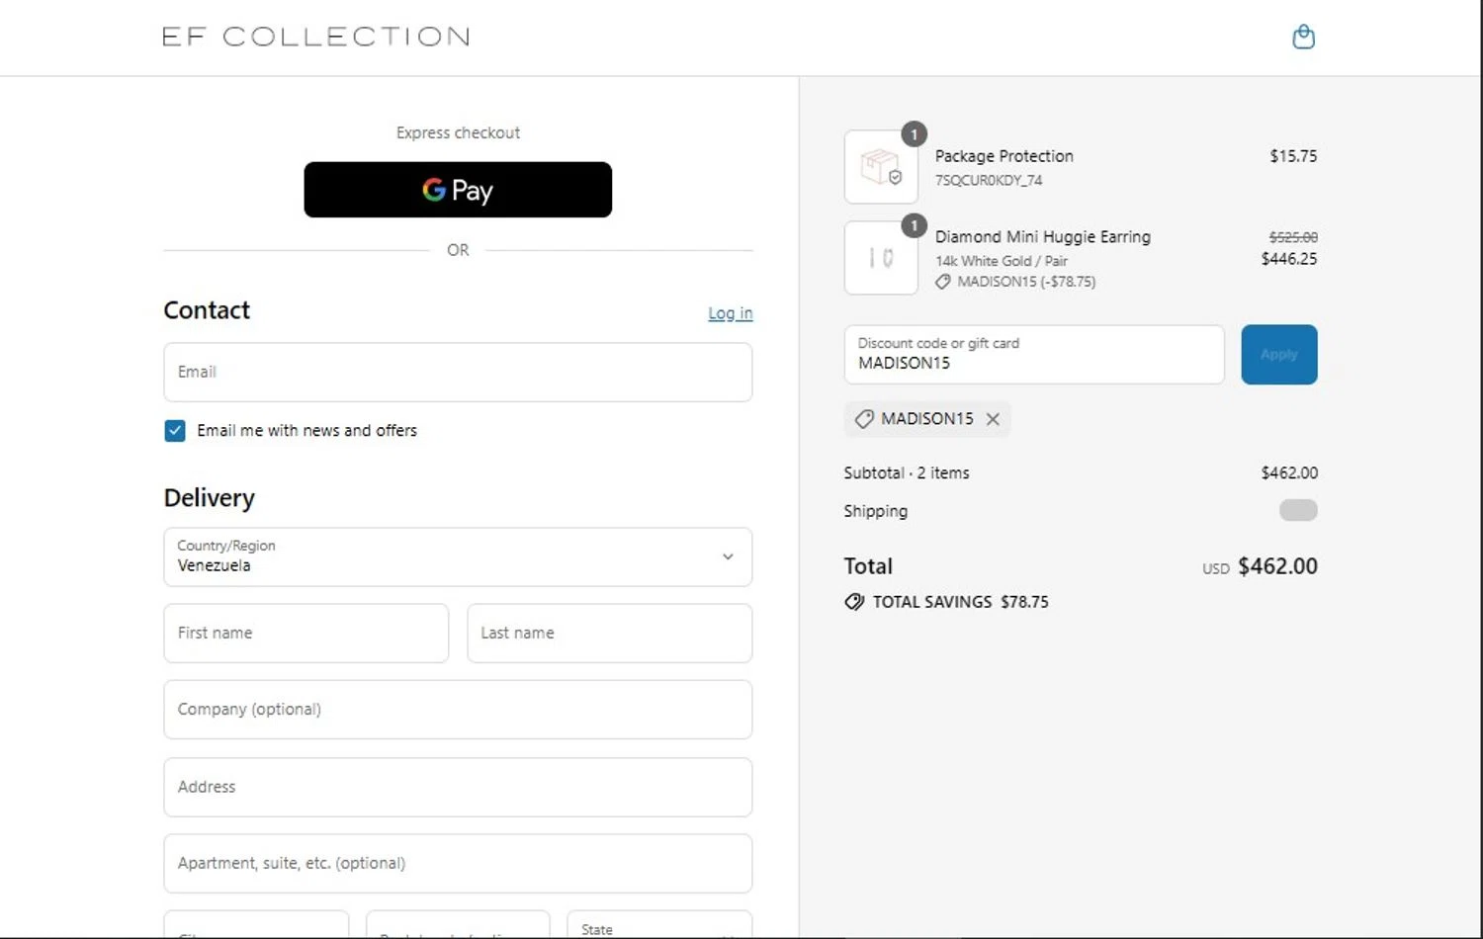Open the shopping bag cart icon
The image size is (1483, 939).
point(1303,37)
